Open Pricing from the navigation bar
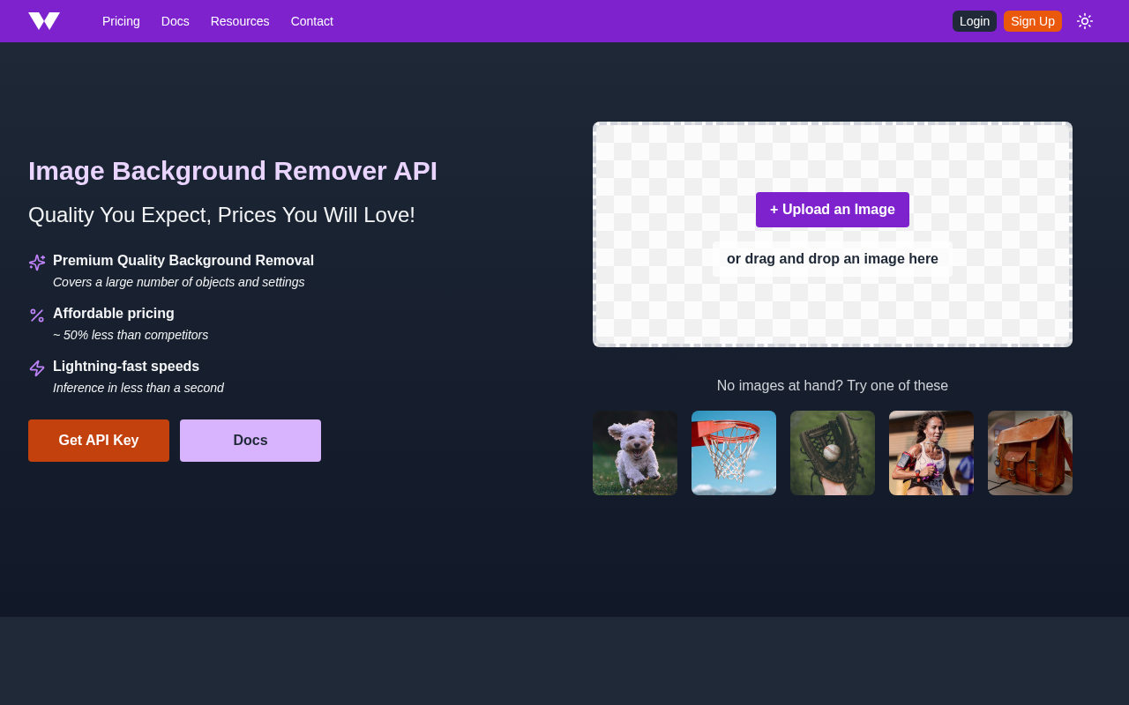1129x705 pixels. (x=121, y=20)
